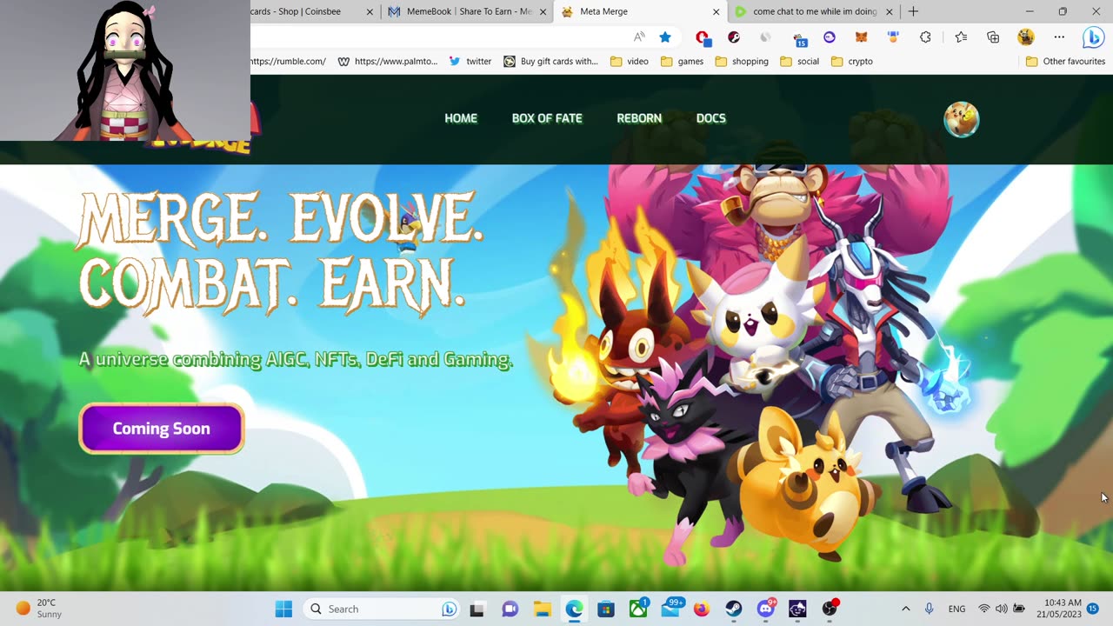Open the rumble.com bookmark
The image size is (1113, 626).
tap(288, 61)
